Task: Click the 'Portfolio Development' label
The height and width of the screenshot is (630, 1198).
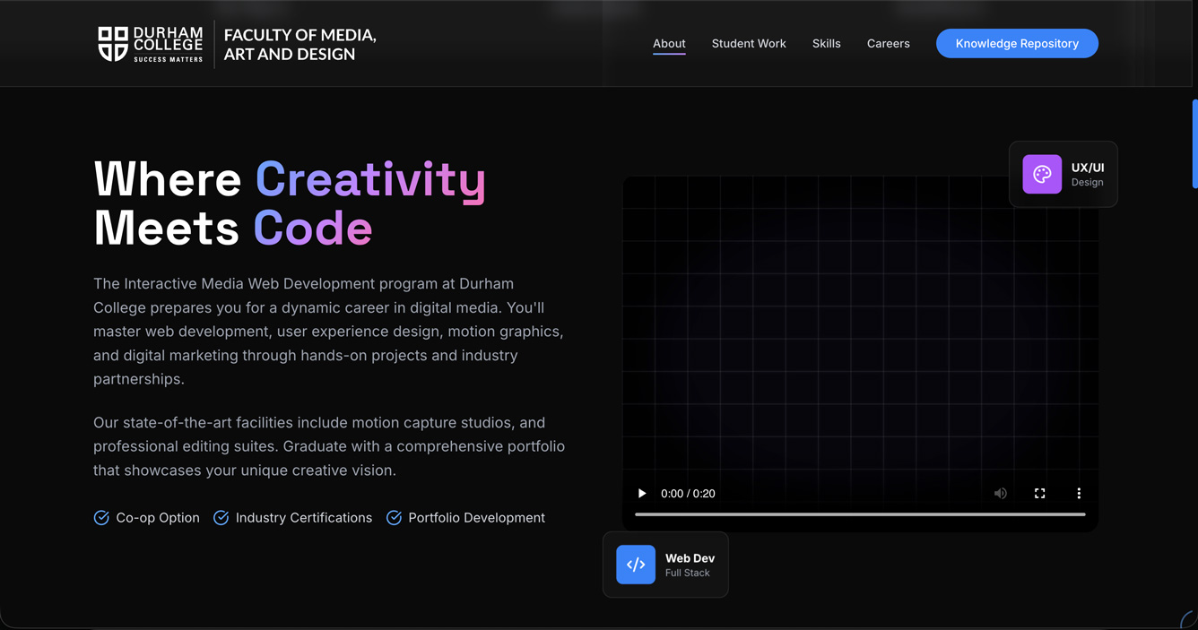Action: tap(476, 518)
